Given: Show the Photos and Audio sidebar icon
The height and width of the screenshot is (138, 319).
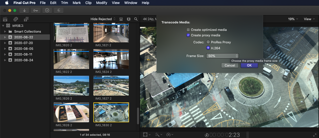Looking at the screenshot, I should (16, 19).
